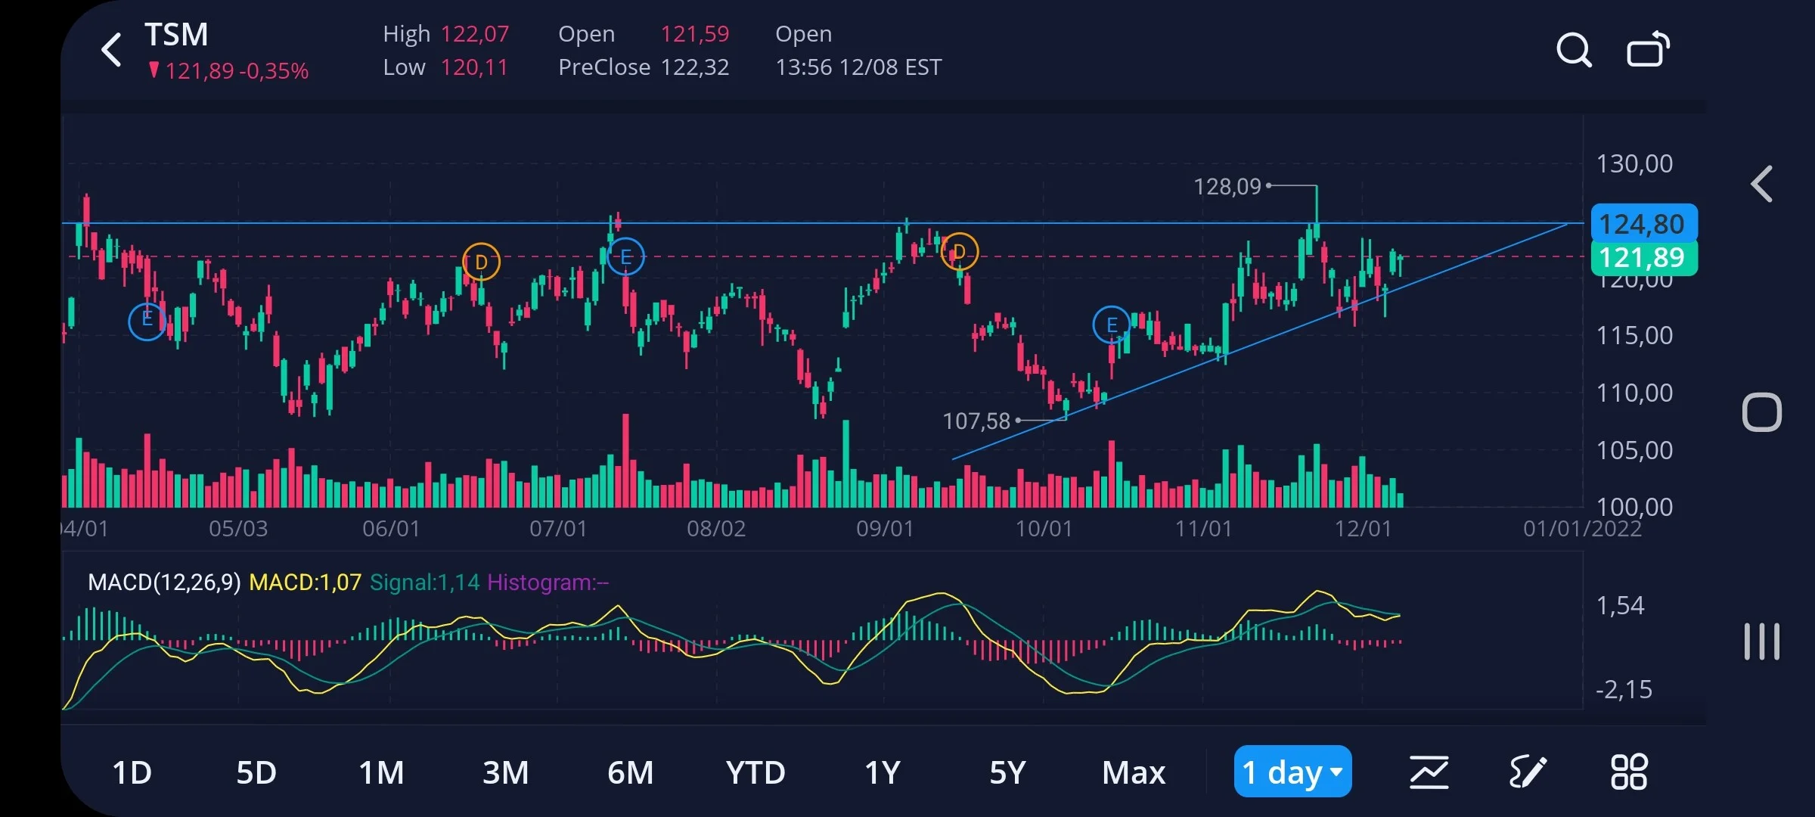Image resolution: width=1815 pixels, height=817 pixels.
Task: Tap the July earnings E marker
Action: pos(625,256)
